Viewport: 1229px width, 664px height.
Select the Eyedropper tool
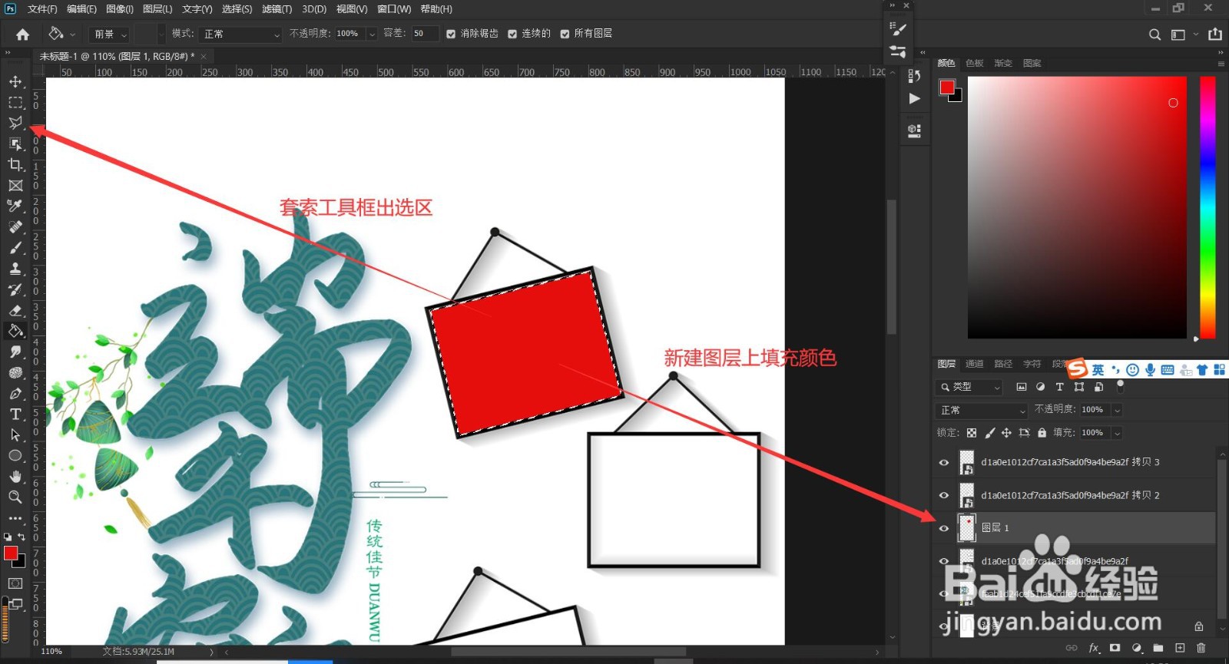15,206
